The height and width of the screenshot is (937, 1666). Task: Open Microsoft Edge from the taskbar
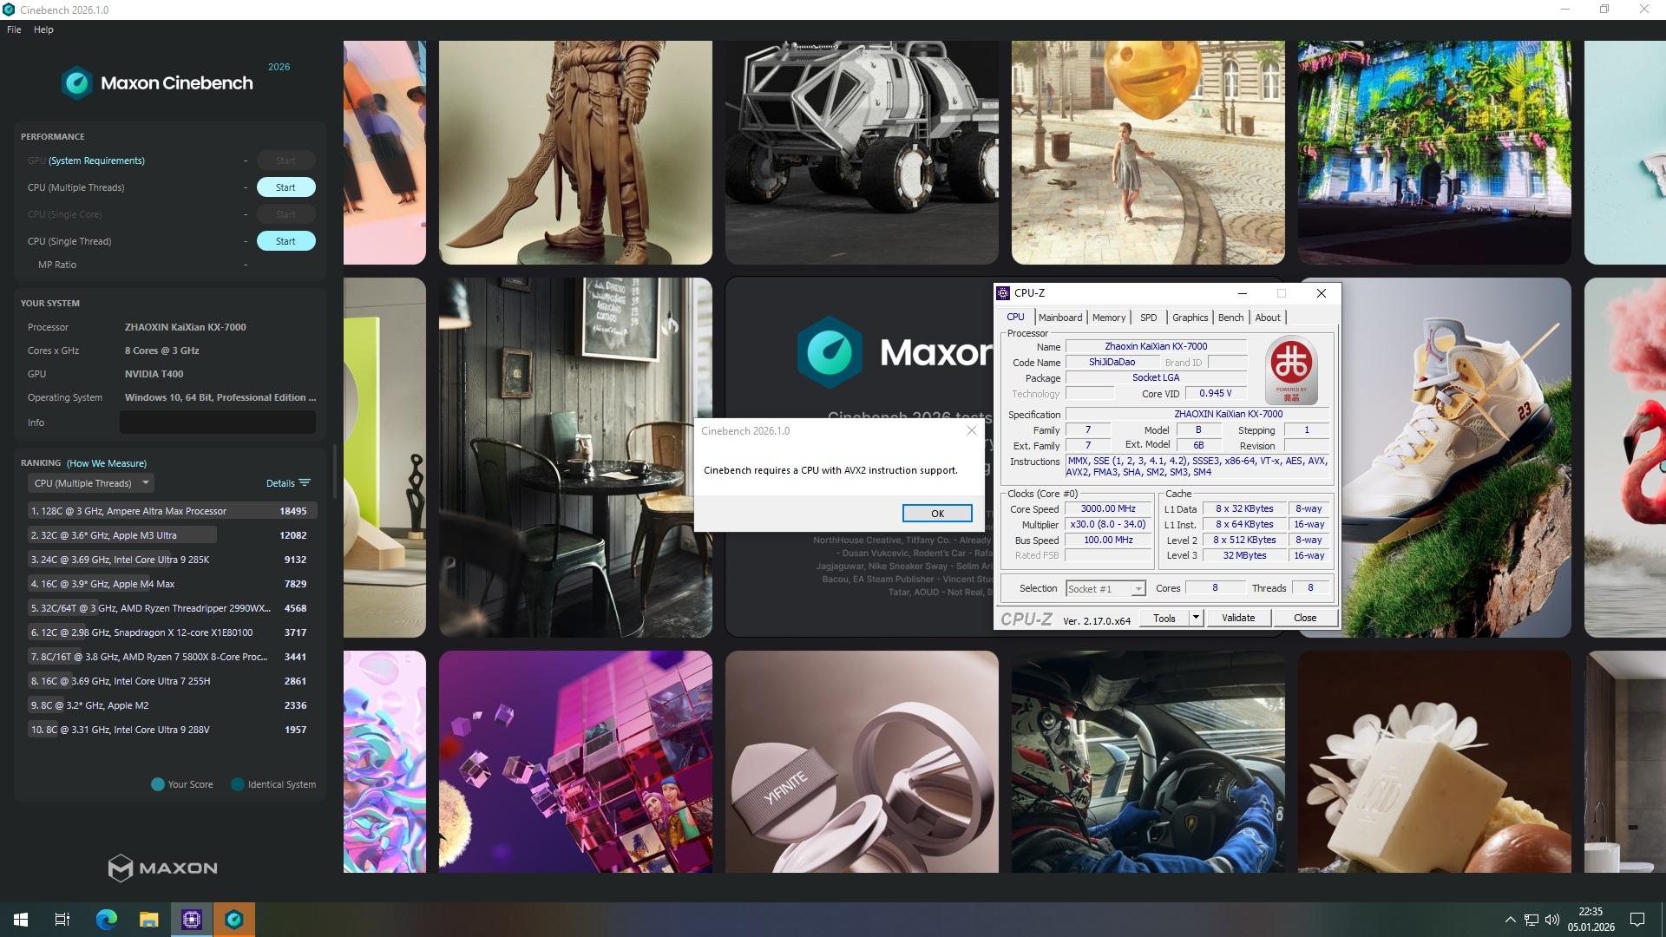pos(106,920)
